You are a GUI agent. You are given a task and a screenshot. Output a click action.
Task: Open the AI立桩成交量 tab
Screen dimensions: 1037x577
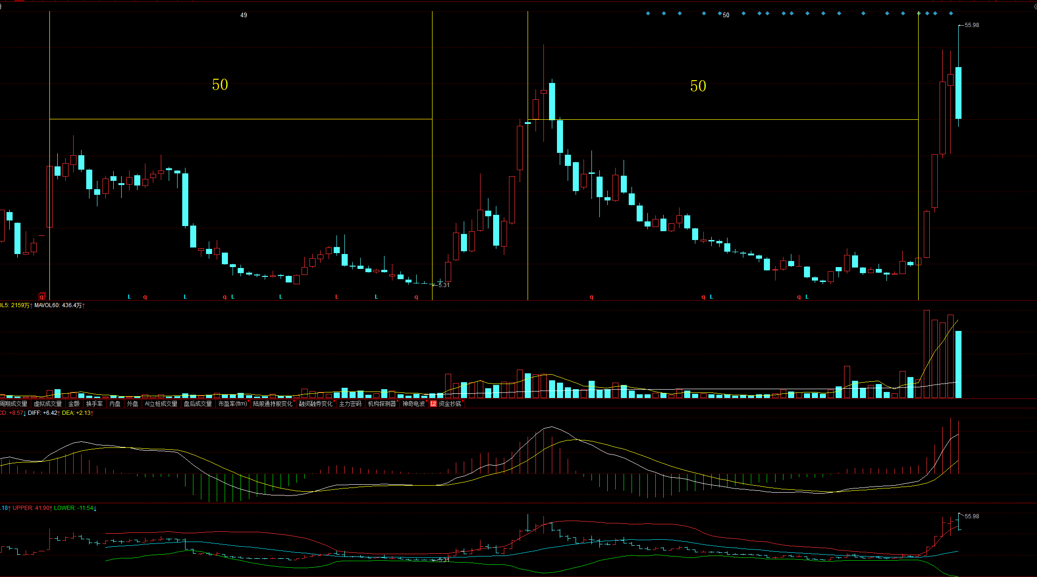[161, 404]
